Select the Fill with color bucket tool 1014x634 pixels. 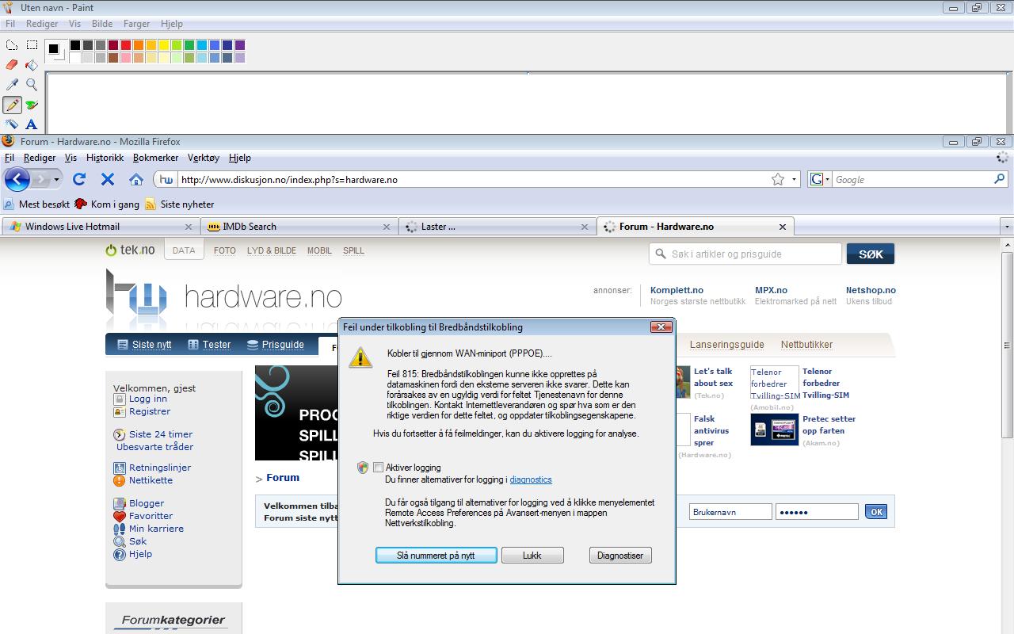pyautogui.click(x=32, y=65)
